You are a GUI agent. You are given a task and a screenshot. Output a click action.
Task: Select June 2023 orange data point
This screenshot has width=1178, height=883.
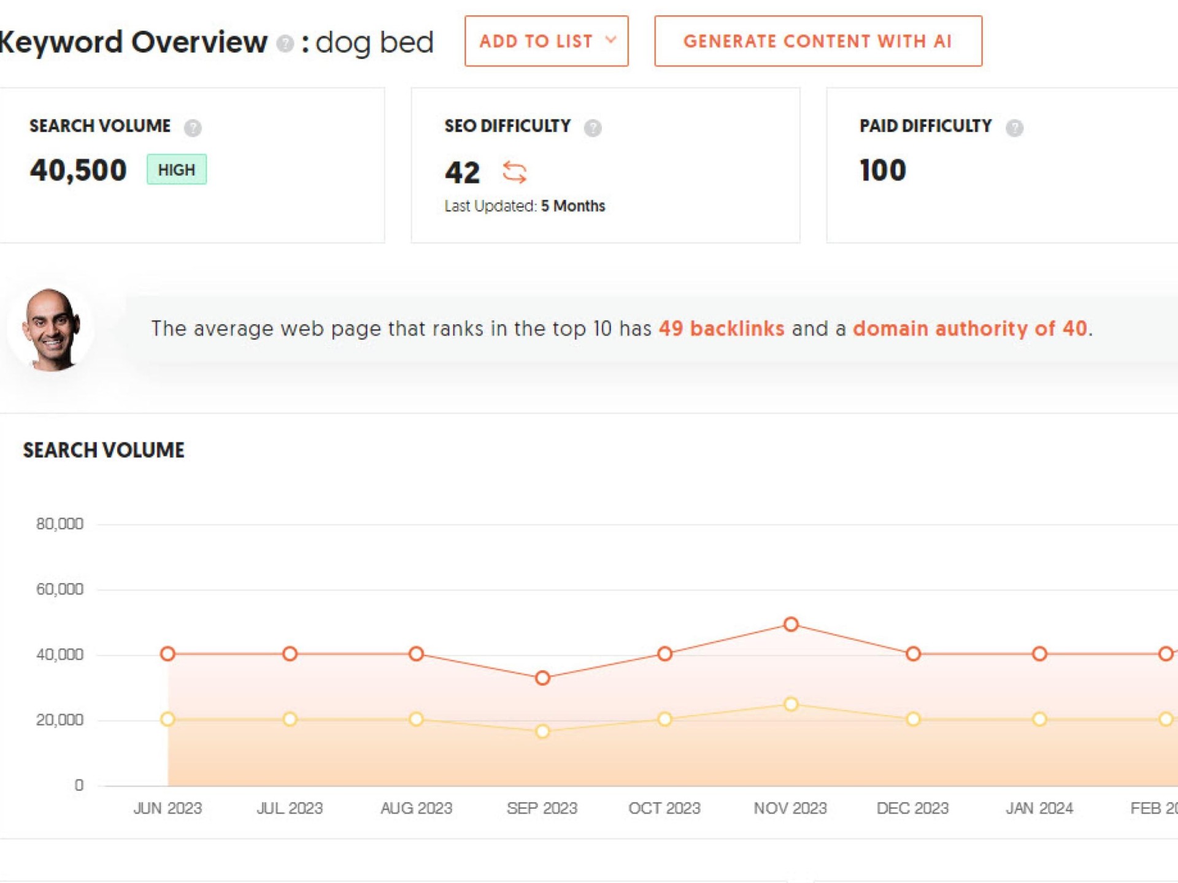[x=167, y=654]
